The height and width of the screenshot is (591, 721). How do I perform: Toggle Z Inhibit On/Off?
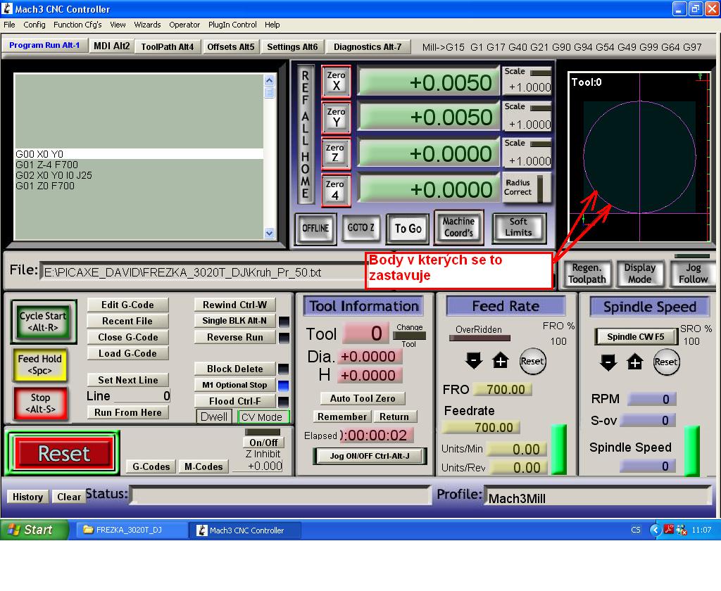(263, 443)
